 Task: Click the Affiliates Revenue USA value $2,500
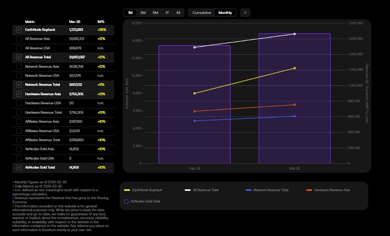click(x=75, y=131)
